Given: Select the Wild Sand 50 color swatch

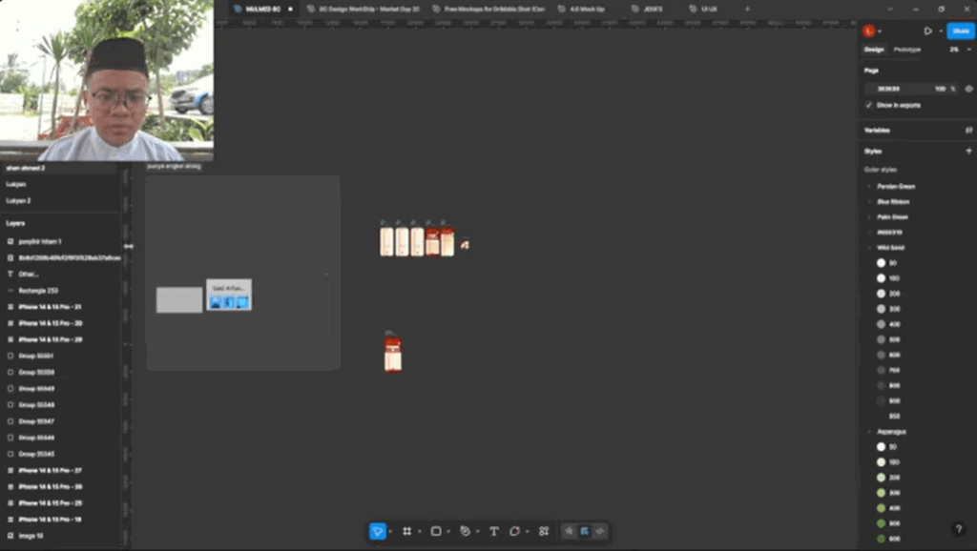Looking at the screenshot, I should tap(881, 263).
